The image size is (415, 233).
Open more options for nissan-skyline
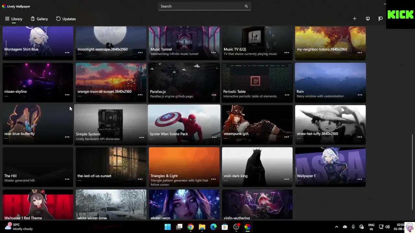coord(67,95)
